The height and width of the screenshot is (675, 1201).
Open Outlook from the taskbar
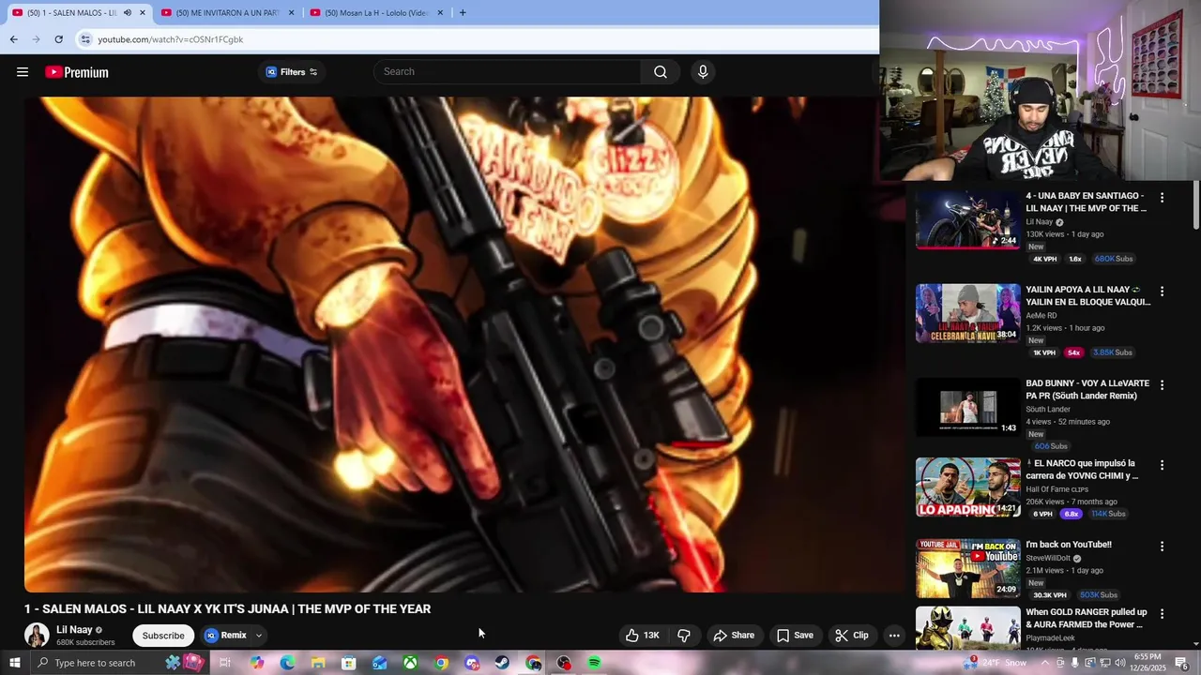tap(380, 663)
